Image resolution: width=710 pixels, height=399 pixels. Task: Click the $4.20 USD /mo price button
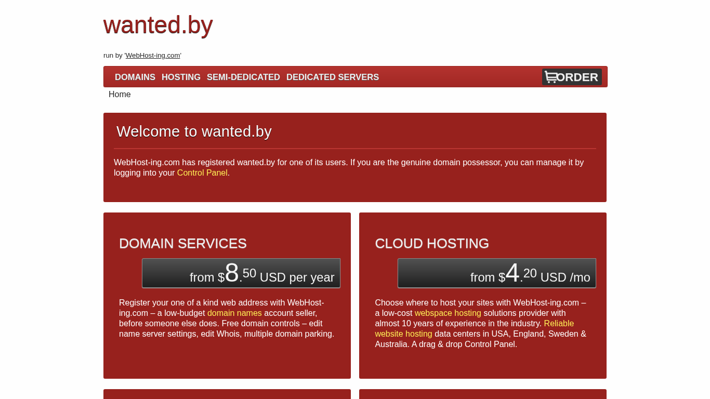[497, 273]
